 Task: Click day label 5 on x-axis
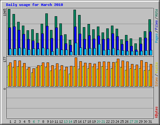29,122
